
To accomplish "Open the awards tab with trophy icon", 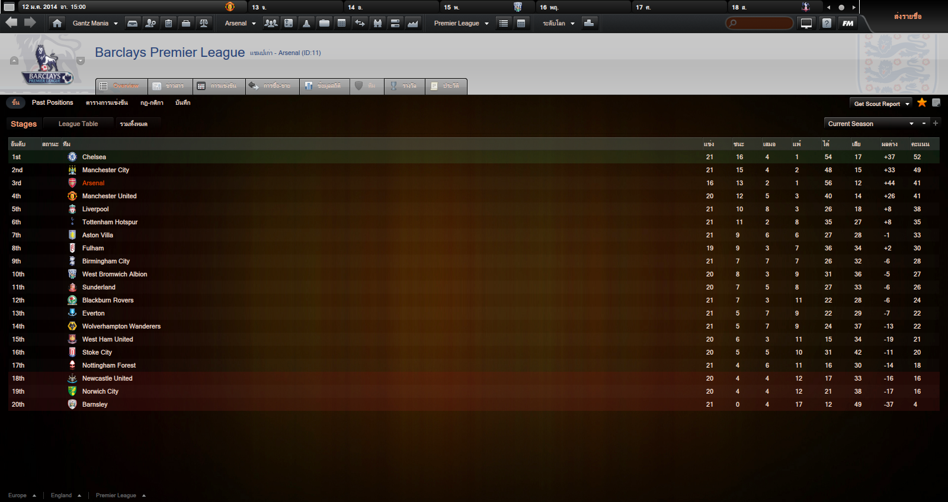I will point(405,86).
